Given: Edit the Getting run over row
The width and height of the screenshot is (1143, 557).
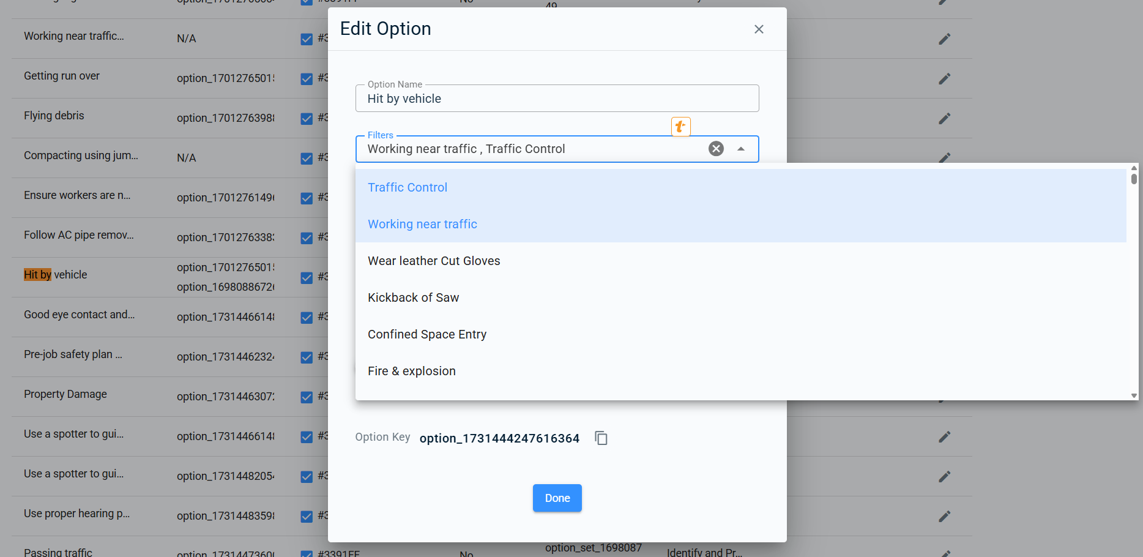Looking at the screenshot, I should [x=944, y=79].
